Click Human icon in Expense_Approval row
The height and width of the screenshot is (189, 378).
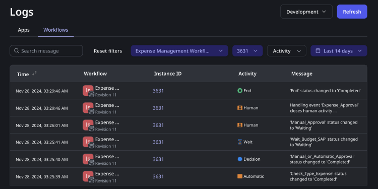point(239,108)
